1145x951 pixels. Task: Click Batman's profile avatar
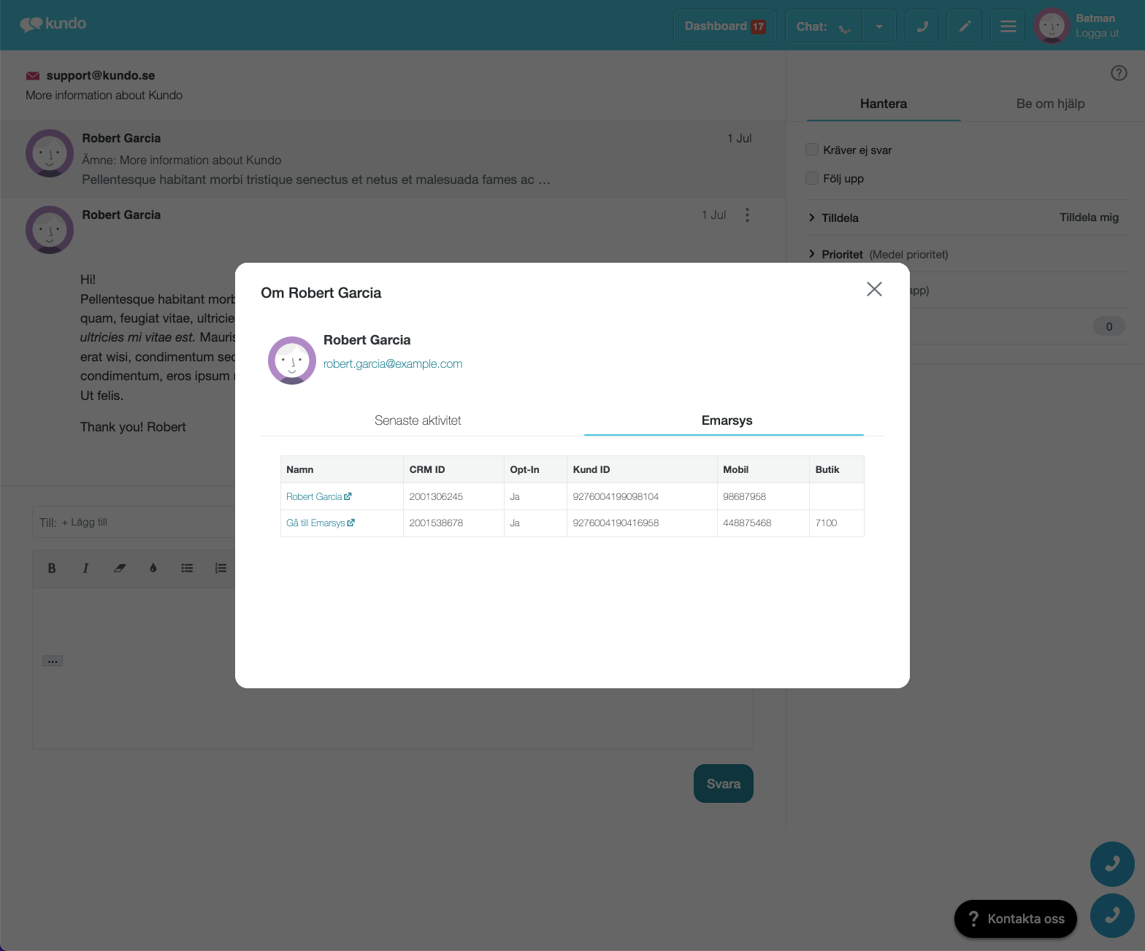[x=1052, y=26]
